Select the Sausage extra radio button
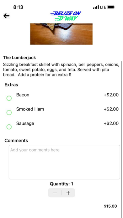The image size is (123, 218). [x=9, y=127]
